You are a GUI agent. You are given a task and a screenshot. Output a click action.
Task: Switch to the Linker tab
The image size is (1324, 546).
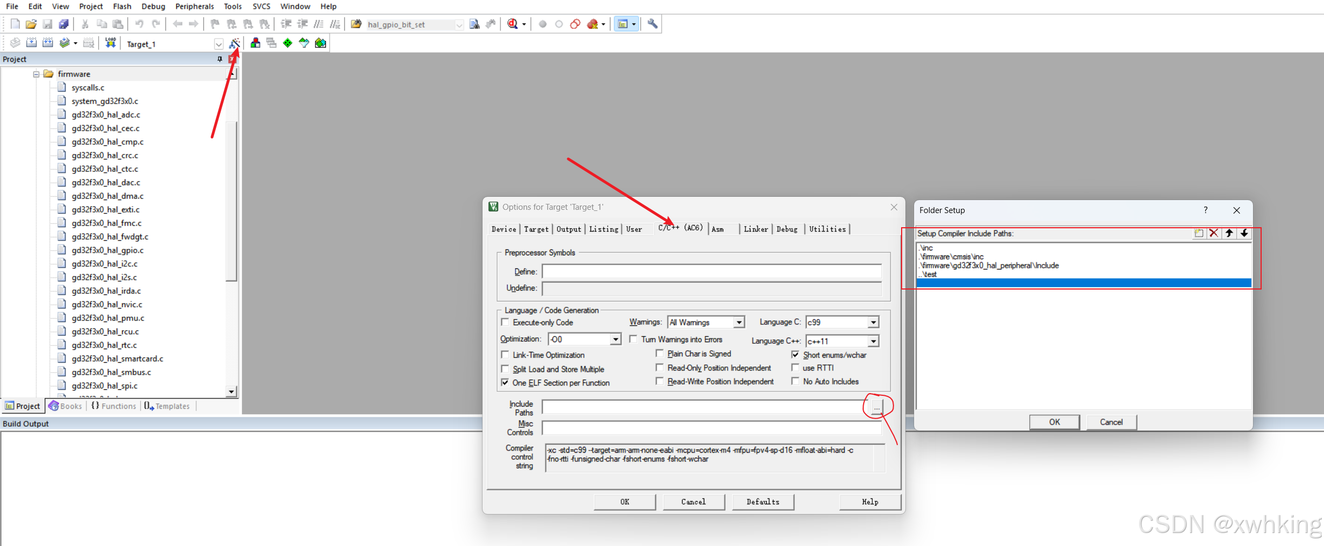click(x=756, y=229)
